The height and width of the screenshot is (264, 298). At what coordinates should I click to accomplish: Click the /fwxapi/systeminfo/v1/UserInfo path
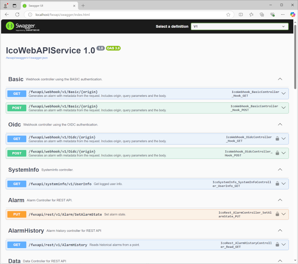click(x=60, y=184)
